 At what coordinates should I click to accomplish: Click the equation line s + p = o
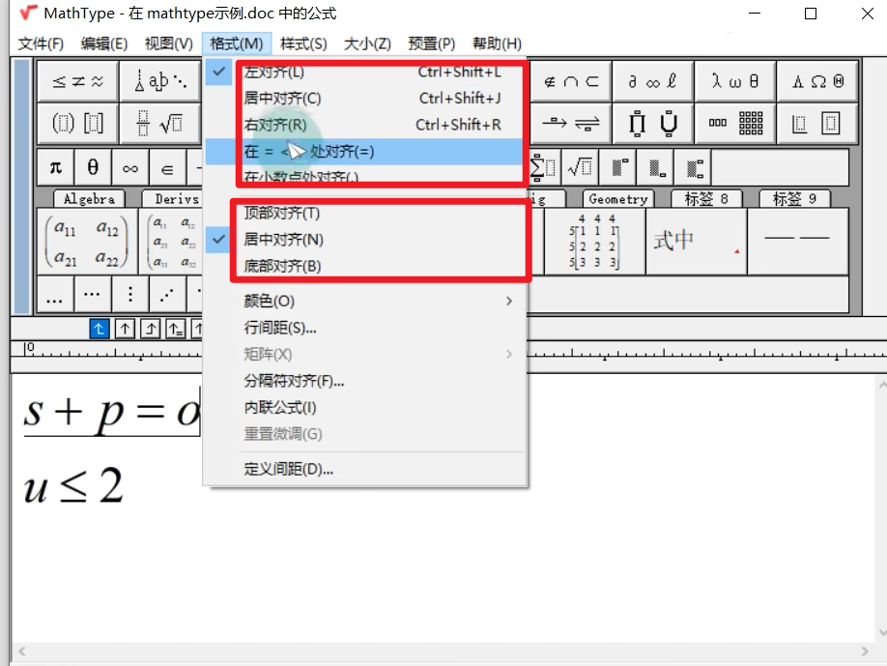point(112,412)
